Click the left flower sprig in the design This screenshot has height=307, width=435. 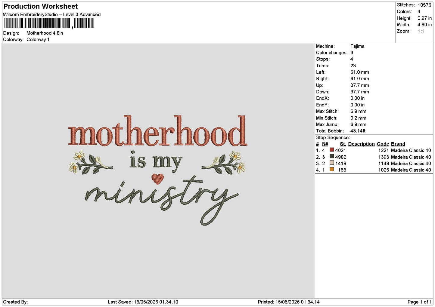coord(91,163)
